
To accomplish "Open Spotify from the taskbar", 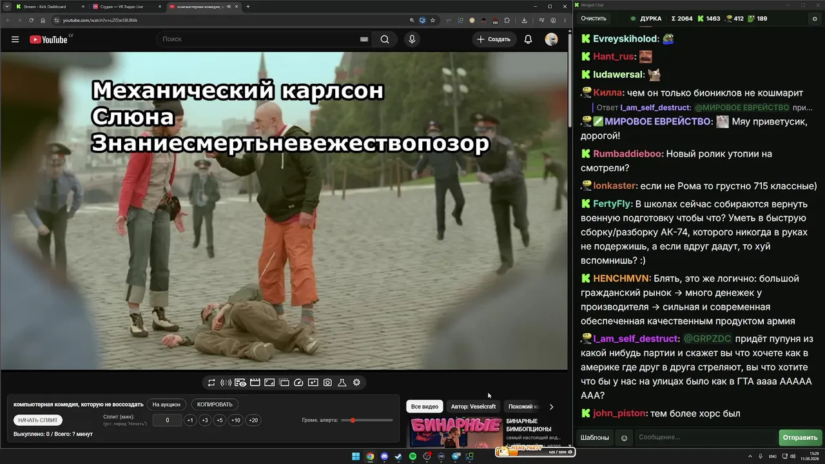I will (x=413, y=457).
